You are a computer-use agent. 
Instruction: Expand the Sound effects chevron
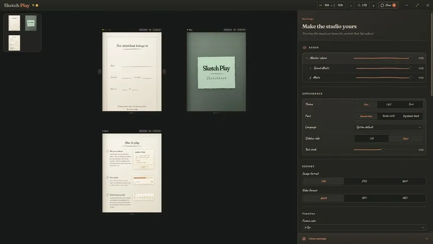click(310, 68)
